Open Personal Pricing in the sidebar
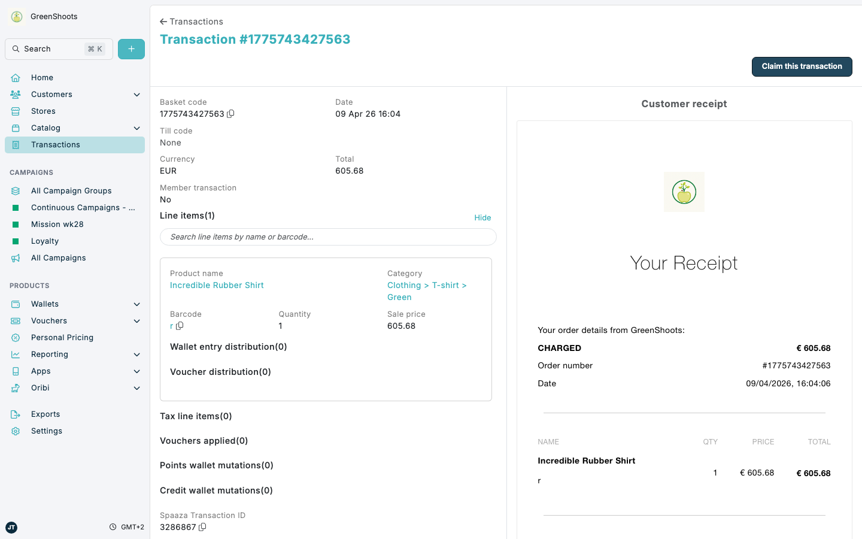Screen dimensions: 862x539 62,337
